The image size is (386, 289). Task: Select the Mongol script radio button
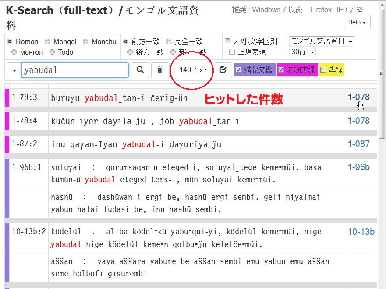pyautogui.click(x=47, y=42)
